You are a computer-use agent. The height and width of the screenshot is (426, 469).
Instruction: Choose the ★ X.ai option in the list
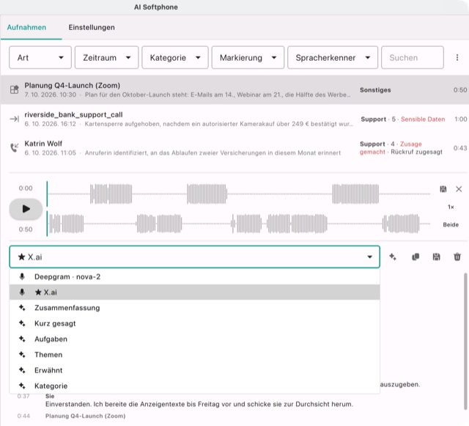195,292
